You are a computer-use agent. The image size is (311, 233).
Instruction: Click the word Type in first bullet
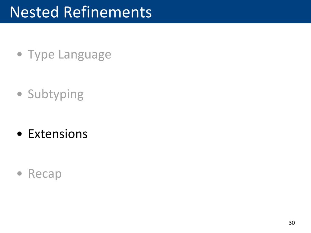click(41, 55)
